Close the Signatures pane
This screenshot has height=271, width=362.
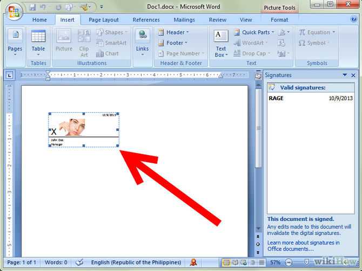click(353, 75)
